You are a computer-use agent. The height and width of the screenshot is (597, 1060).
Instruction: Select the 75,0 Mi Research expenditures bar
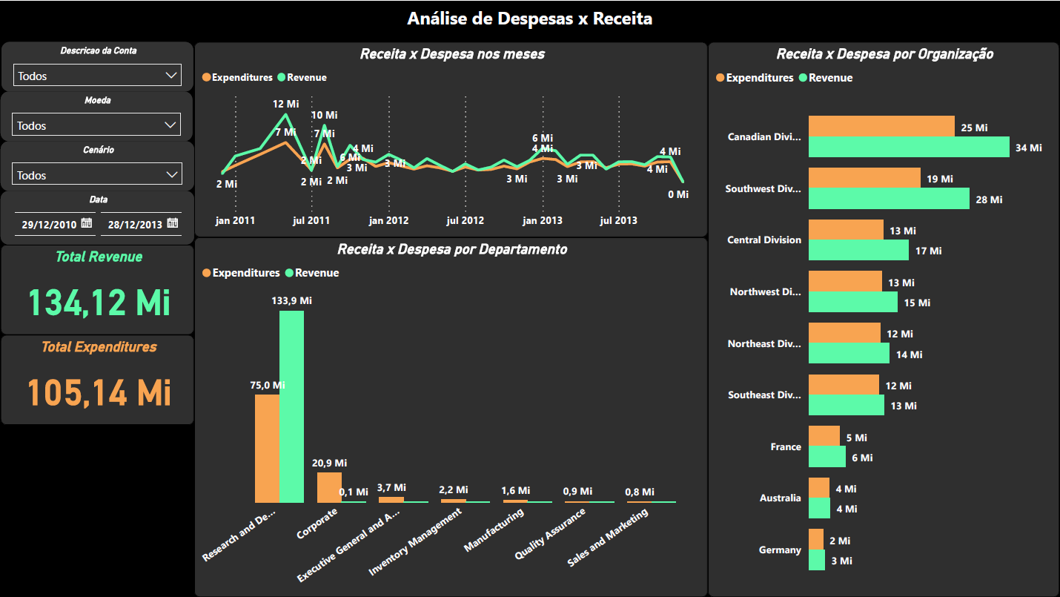pos(268,449)
